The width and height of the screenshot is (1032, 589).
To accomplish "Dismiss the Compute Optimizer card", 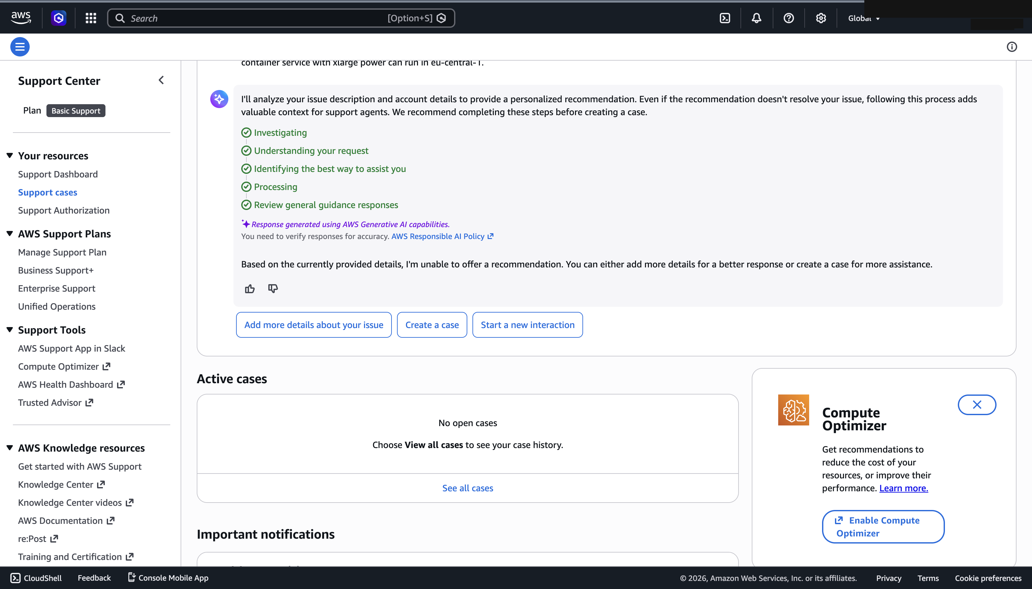I will pyautogui.click(x=977, y=404).
